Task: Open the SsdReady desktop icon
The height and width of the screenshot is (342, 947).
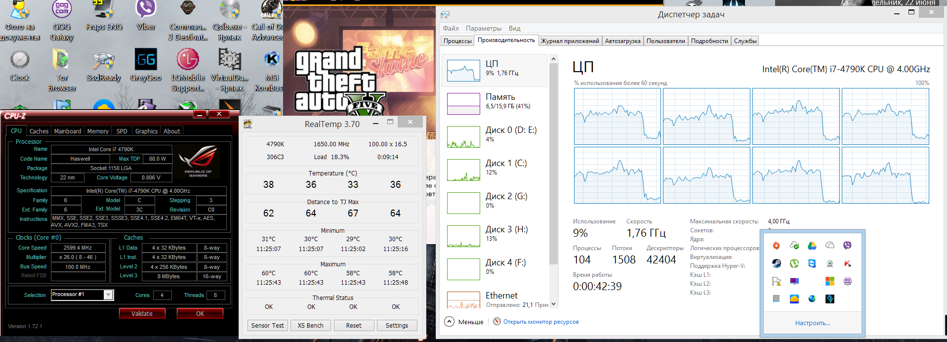Action: (104, 66)
